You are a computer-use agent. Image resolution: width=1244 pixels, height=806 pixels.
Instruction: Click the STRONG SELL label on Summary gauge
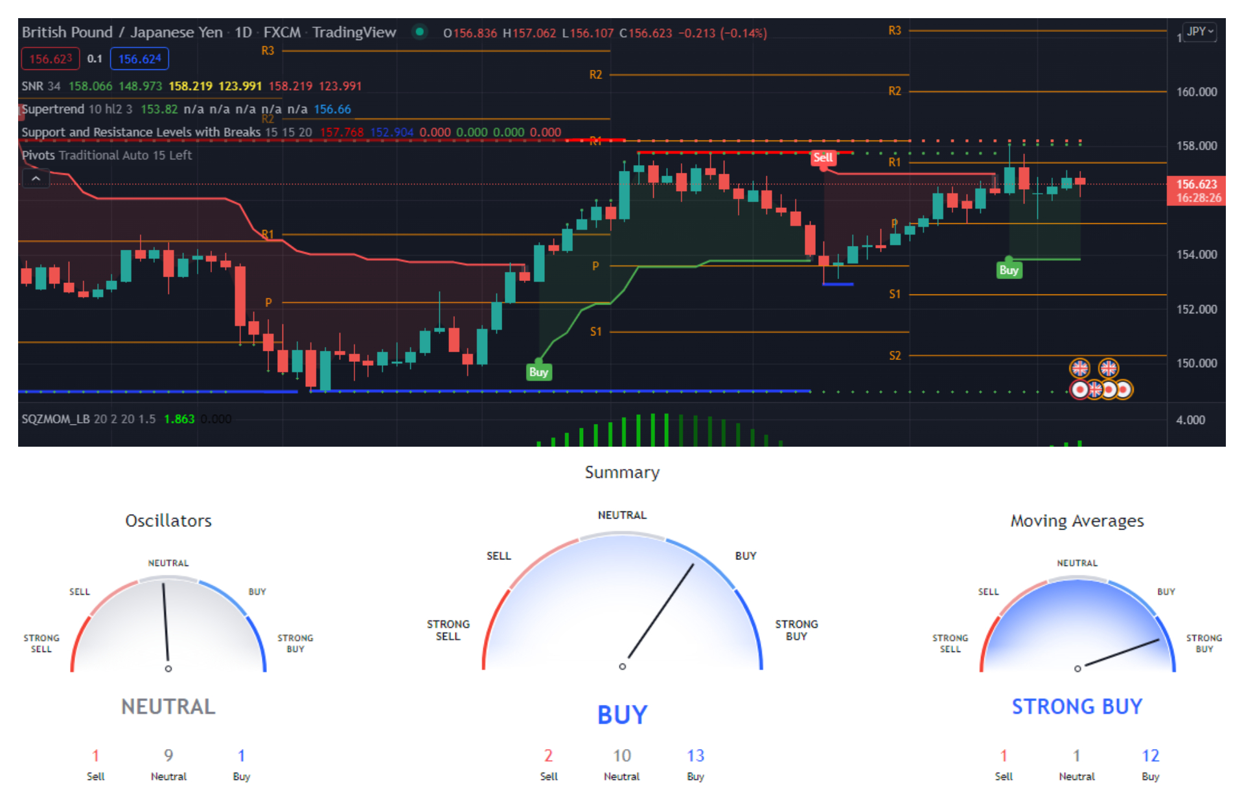coord(448,630)
